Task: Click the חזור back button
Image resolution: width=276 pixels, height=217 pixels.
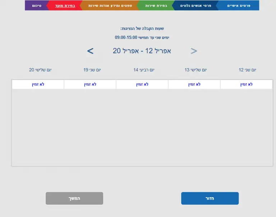Action: (x=210, y=198)
